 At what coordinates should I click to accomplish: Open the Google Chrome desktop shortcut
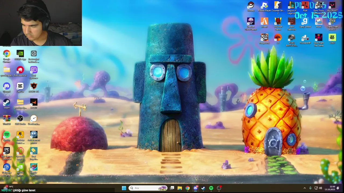[6, 56]
